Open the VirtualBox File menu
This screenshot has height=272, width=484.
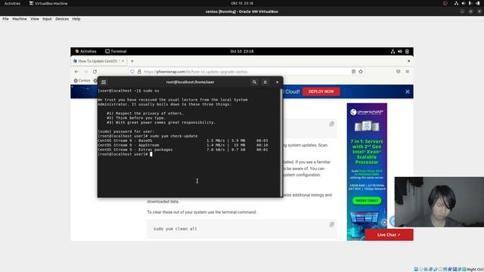[x=5, y=19]
